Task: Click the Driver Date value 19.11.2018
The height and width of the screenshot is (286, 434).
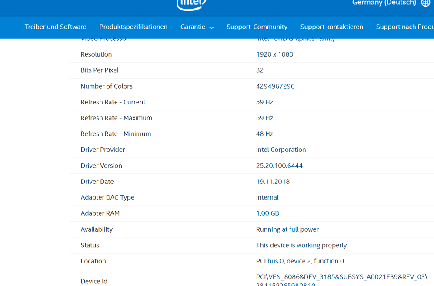Action: point(273,182)
